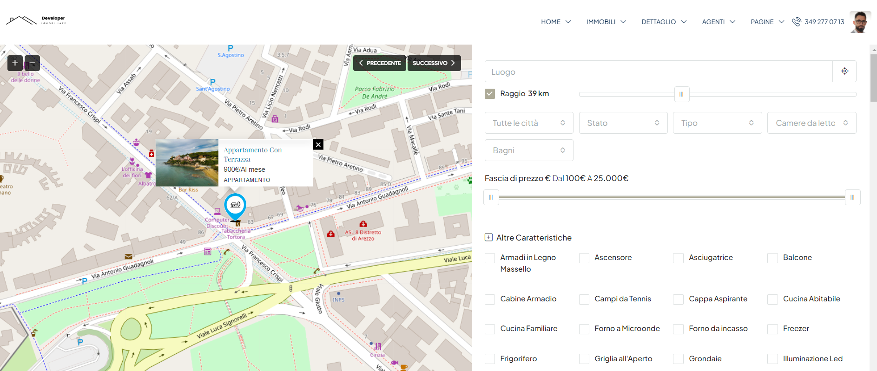Click the map zoom in plus button
The width and height of the screenshot is (877, 371).
coord(15,63)
